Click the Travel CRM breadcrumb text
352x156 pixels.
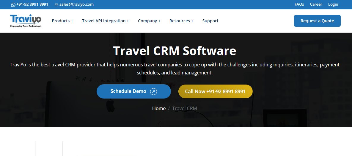[185, 109]
